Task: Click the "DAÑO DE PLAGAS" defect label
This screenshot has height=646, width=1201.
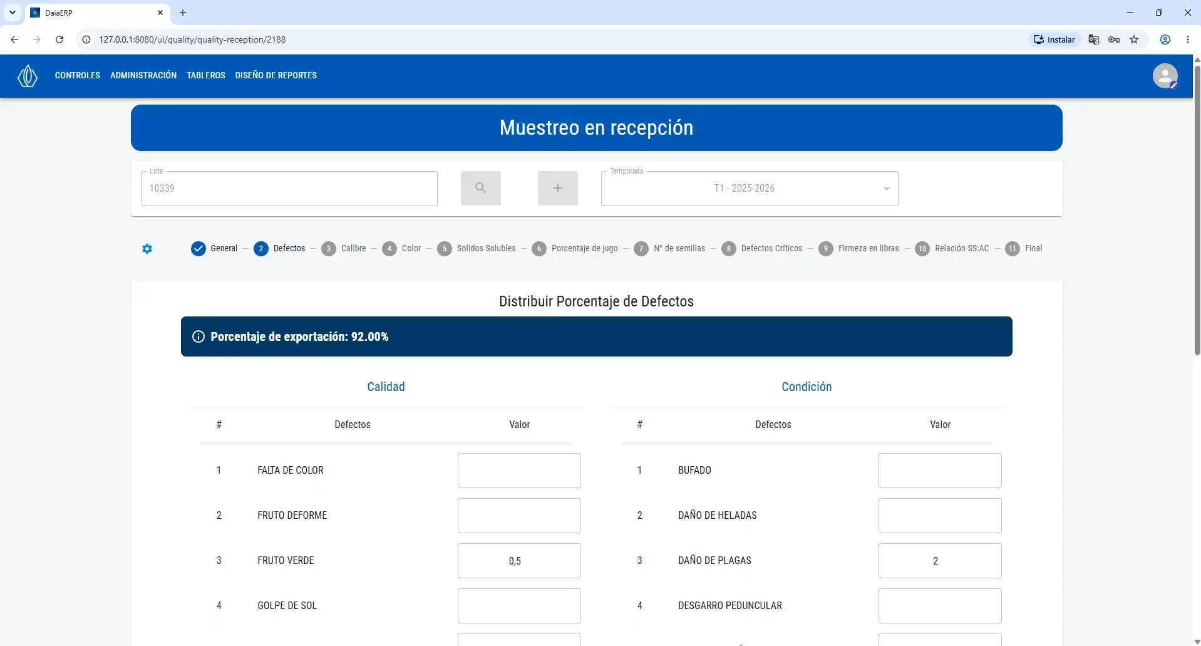Action: [714, 561]
